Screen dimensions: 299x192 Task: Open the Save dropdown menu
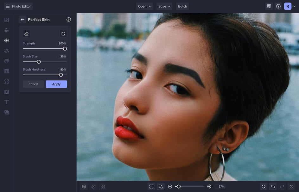pos(164,6)
